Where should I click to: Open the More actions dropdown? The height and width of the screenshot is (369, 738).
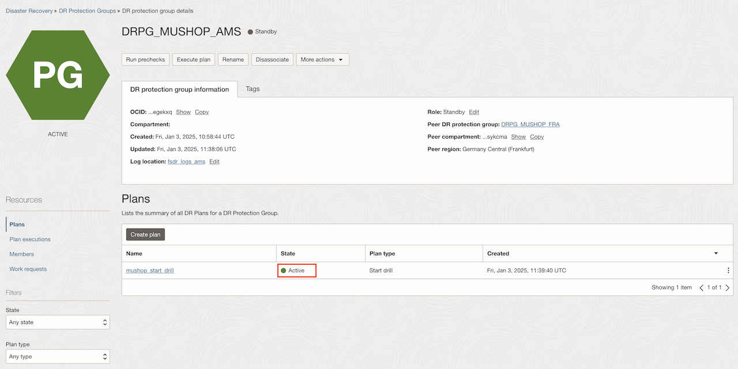tap(322, 59)
